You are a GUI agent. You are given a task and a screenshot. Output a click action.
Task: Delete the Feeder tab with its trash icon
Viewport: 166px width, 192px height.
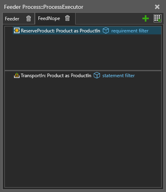[28, 18]
